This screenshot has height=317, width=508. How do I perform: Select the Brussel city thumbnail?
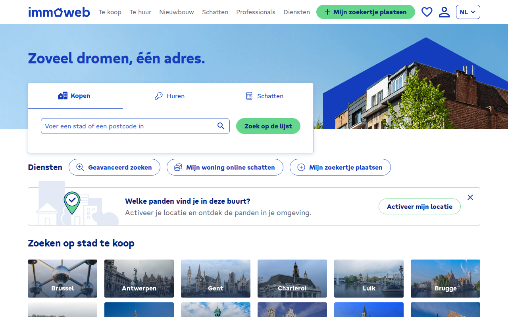(x=62, y=279)
